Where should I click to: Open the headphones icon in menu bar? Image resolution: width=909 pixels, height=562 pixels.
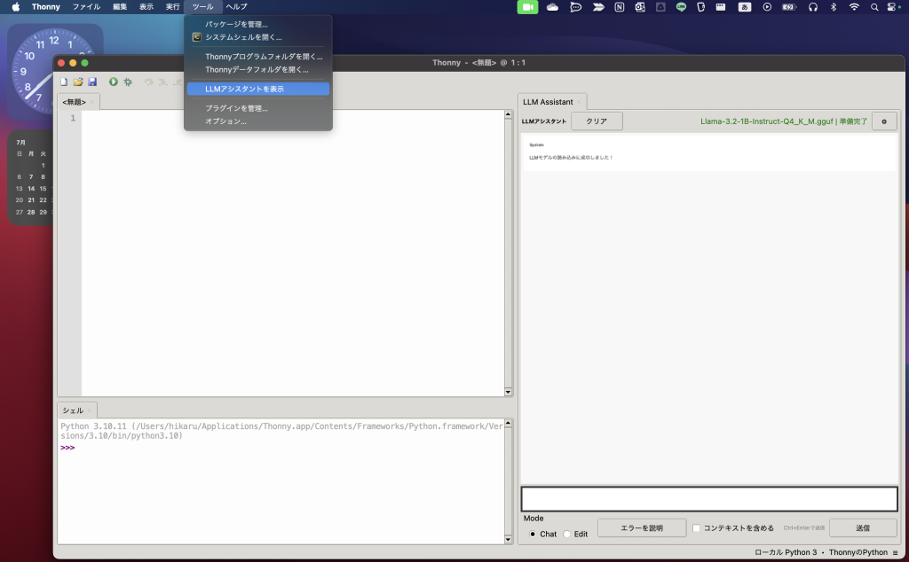[x=813, y=7]
